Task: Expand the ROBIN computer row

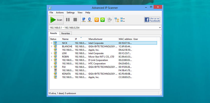Action: [x=52, y=57]
